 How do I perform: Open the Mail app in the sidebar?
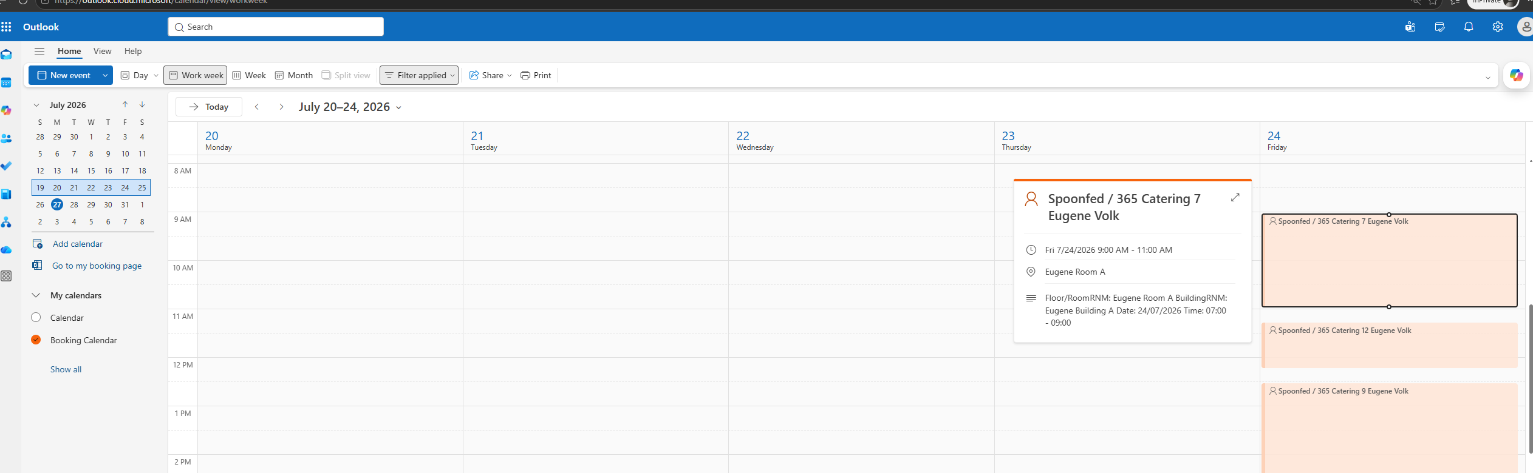(6, 55)
